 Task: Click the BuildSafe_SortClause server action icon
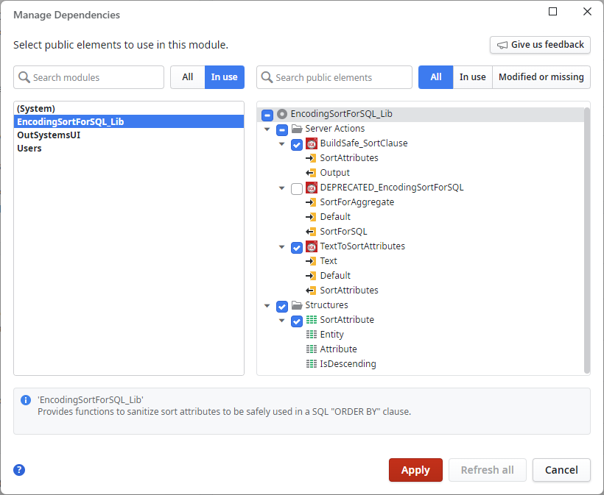(311, 143)
